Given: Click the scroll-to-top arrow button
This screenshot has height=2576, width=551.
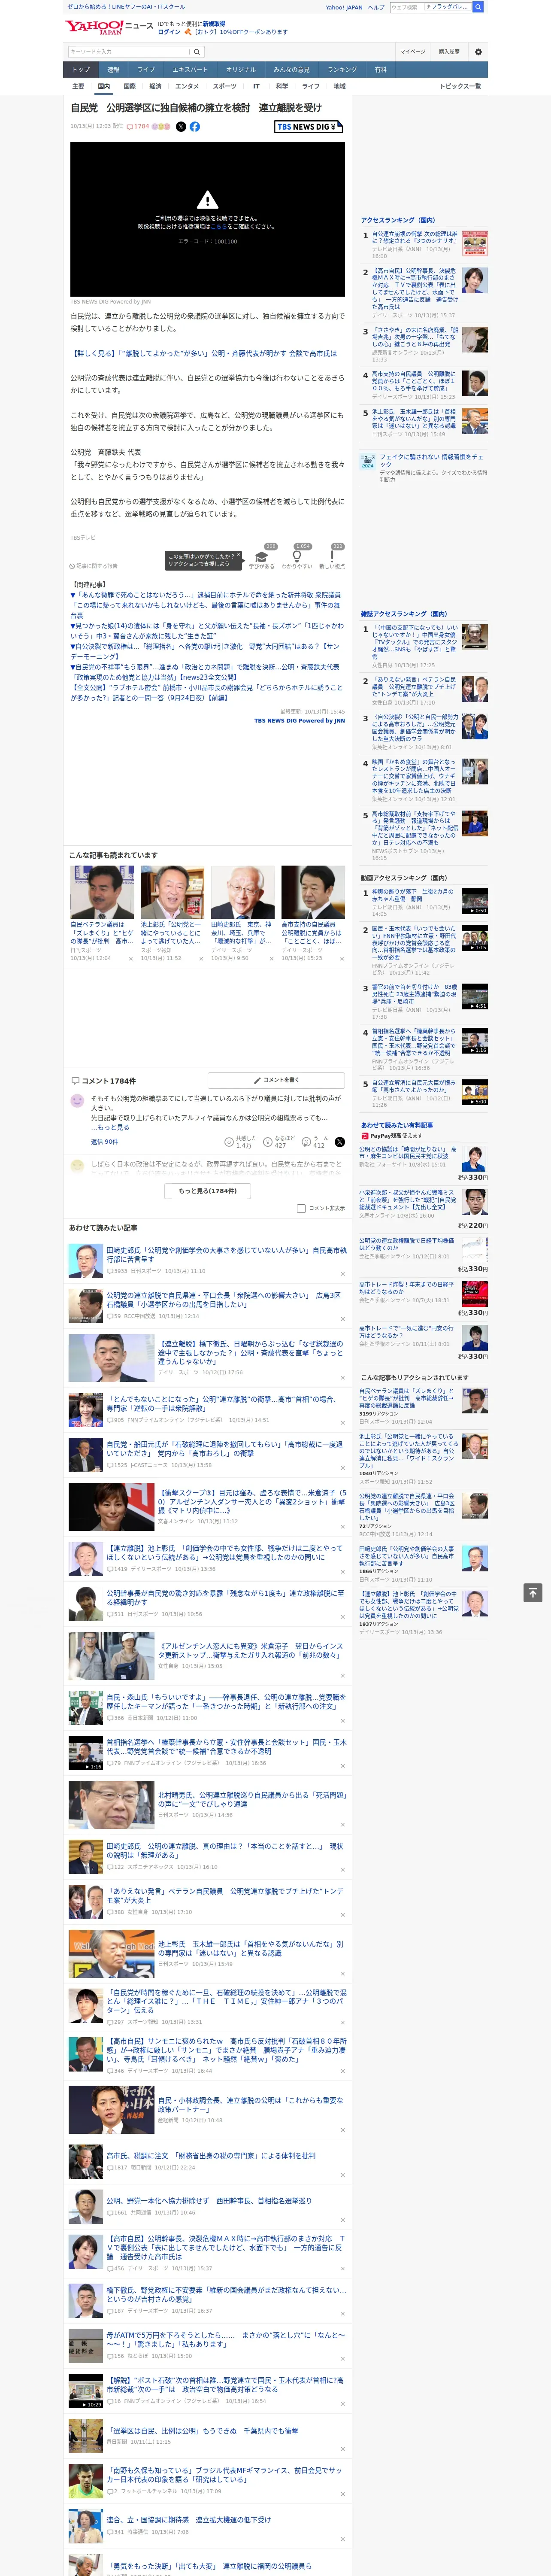Looking at the screenshot, I should click(533, 1592).
